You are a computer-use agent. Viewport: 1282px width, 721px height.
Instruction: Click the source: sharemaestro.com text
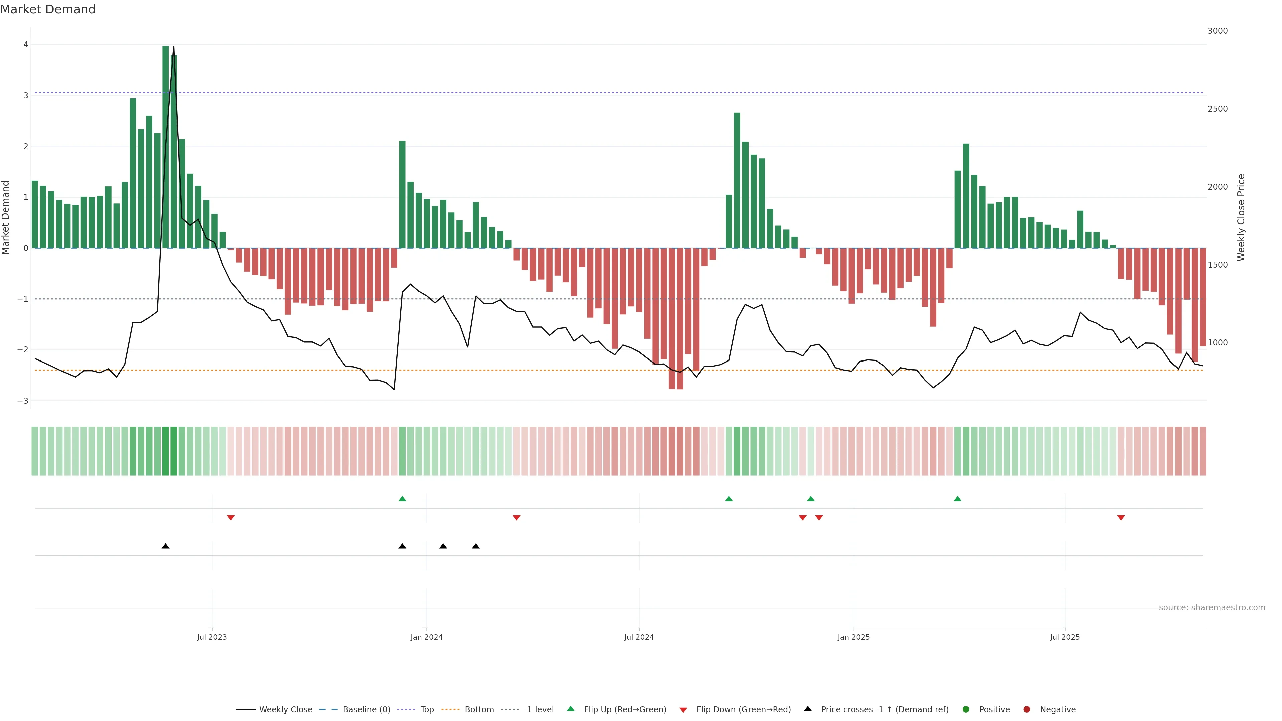pyautogui.click(x=1212, y=608)
